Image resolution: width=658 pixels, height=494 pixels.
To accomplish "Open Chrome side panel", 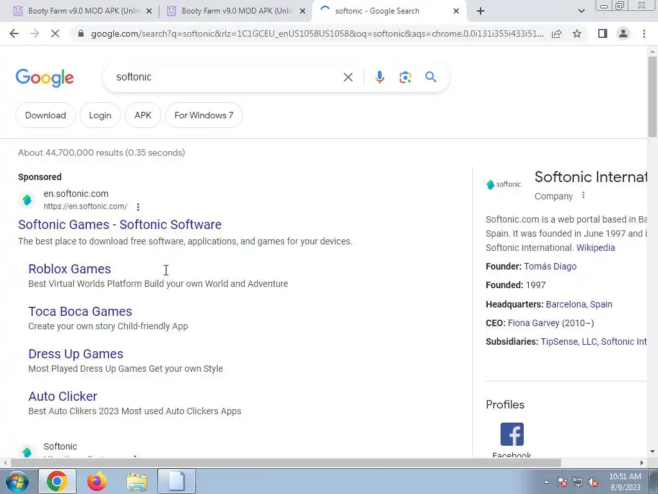I will 603,33.
